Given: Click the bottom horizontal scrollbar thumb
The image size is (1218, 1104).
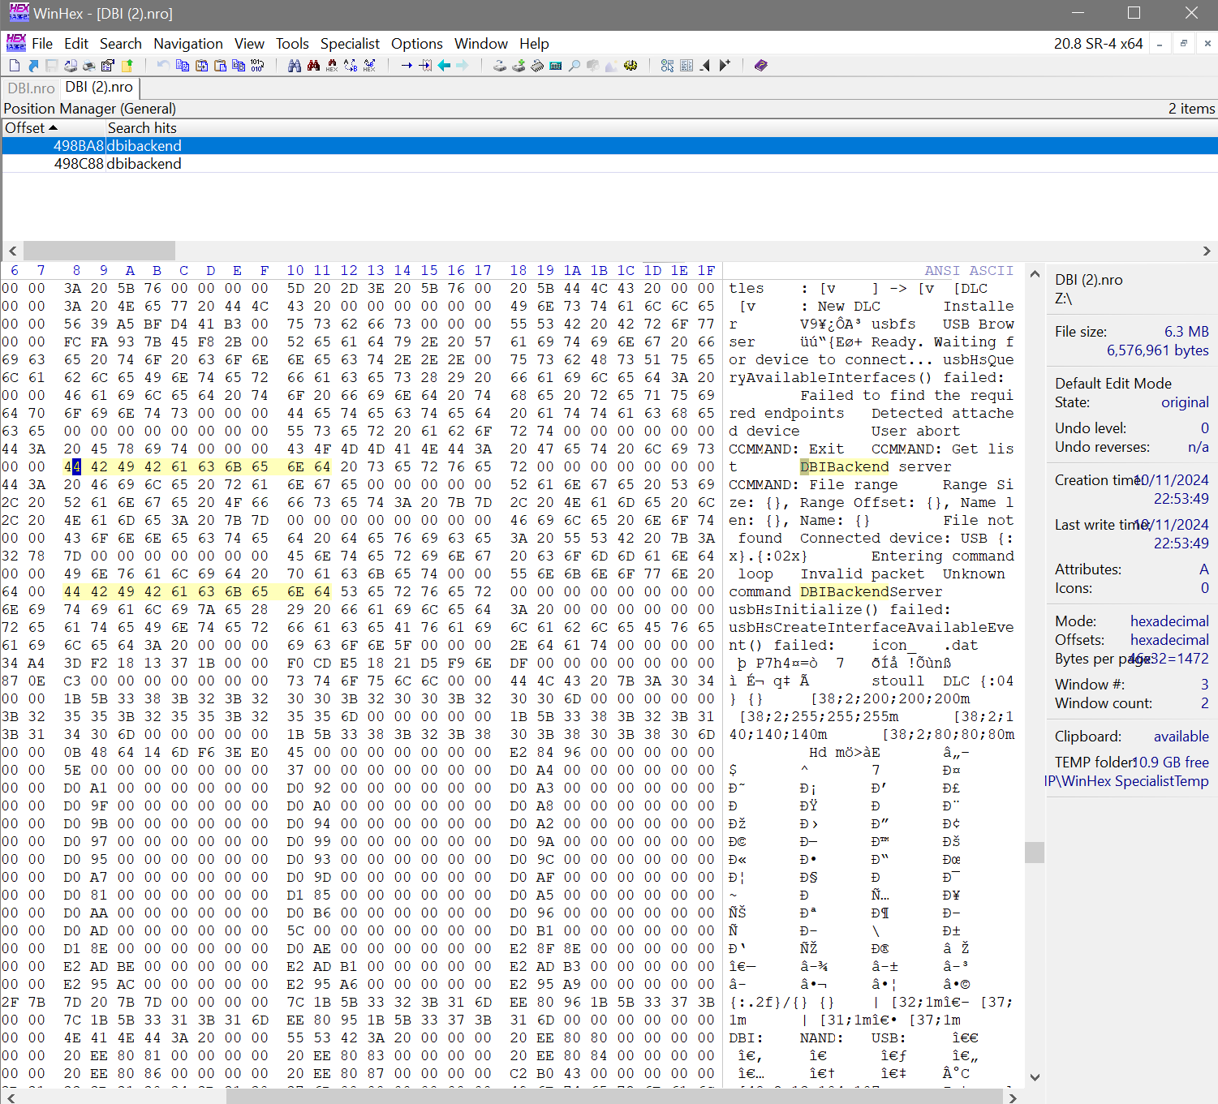Looking at the screenshot, I should [x=614, y=1097].
